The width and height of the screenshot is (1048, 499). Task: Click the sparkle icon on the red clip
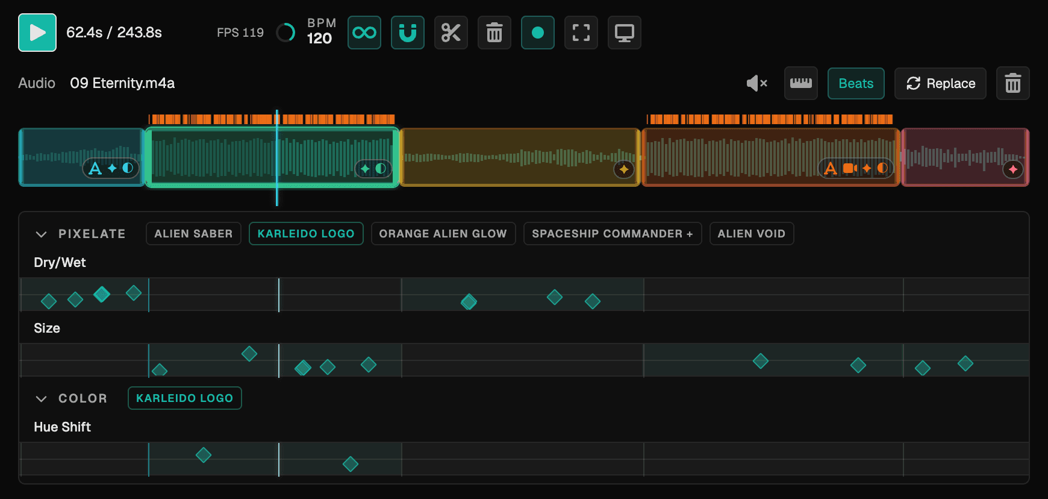coord(1013,169)
